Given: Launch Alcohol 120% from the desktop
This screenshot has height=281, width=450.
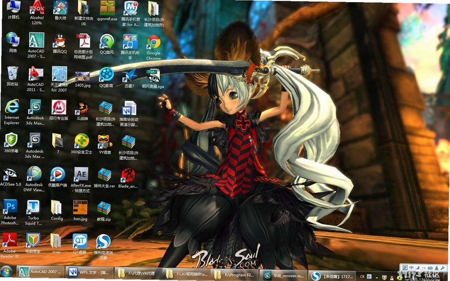Looking at the screenshot, I should 37,12.
